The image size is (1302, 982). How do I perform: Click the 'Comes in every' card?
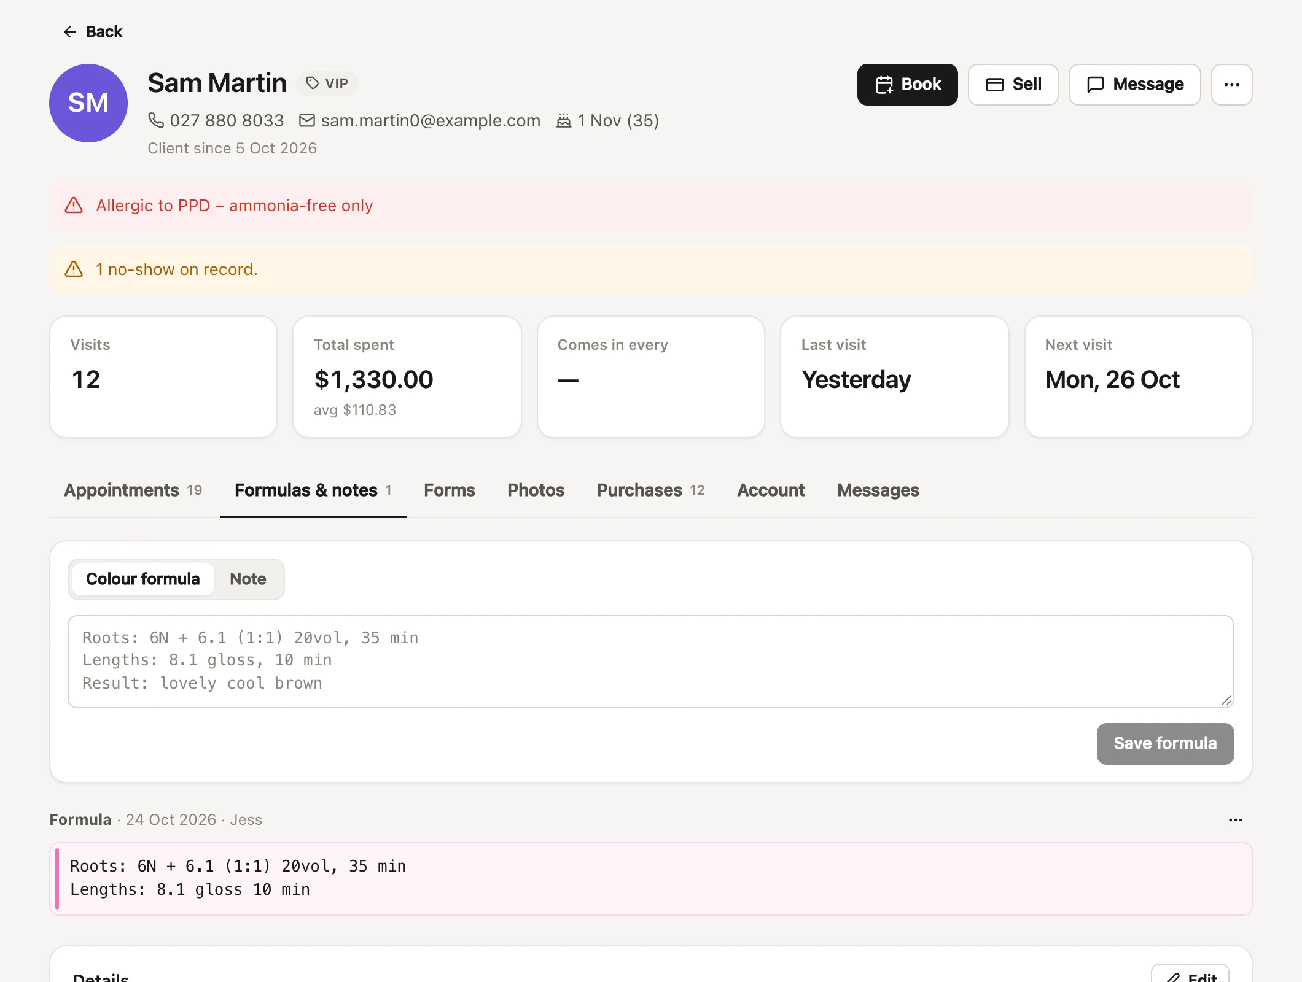(x=651, y=377)
